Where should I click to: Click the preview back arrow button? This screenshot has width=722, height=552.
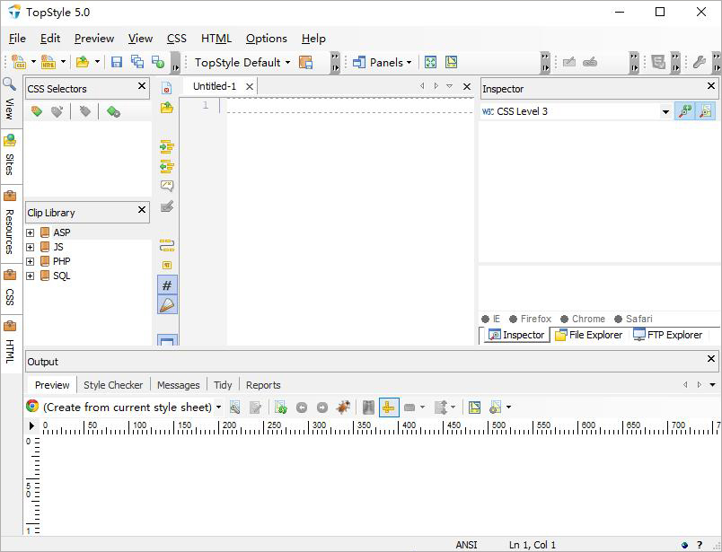point(302,407)
